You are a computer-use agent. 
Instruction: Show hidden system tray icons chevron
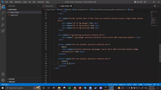tap(127, 88)
